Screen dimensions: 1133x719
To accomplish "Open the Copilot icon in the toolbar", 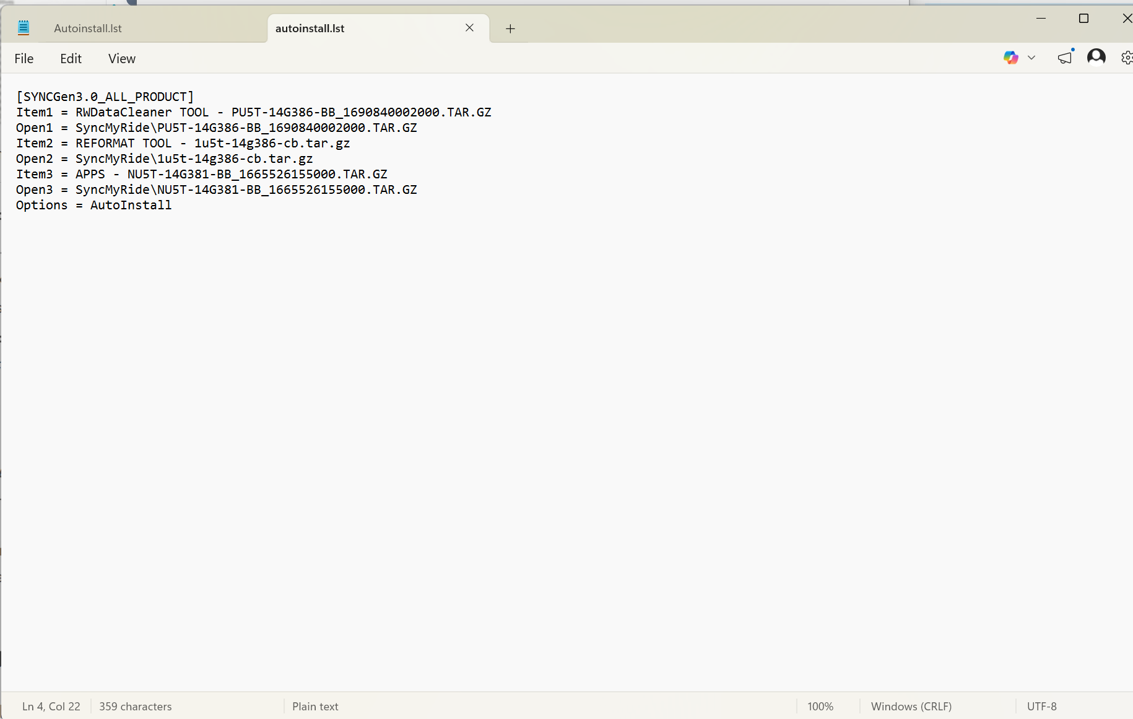I will (x=1010, y=58).
